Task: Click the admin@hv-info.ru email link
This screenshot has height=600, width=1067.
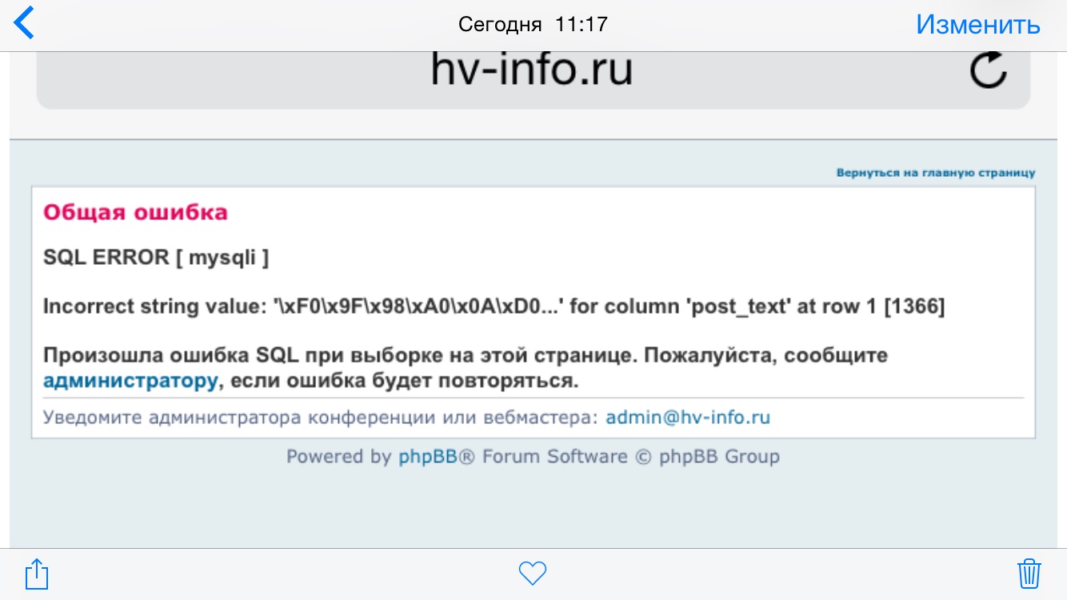Action: pos(688,418)
